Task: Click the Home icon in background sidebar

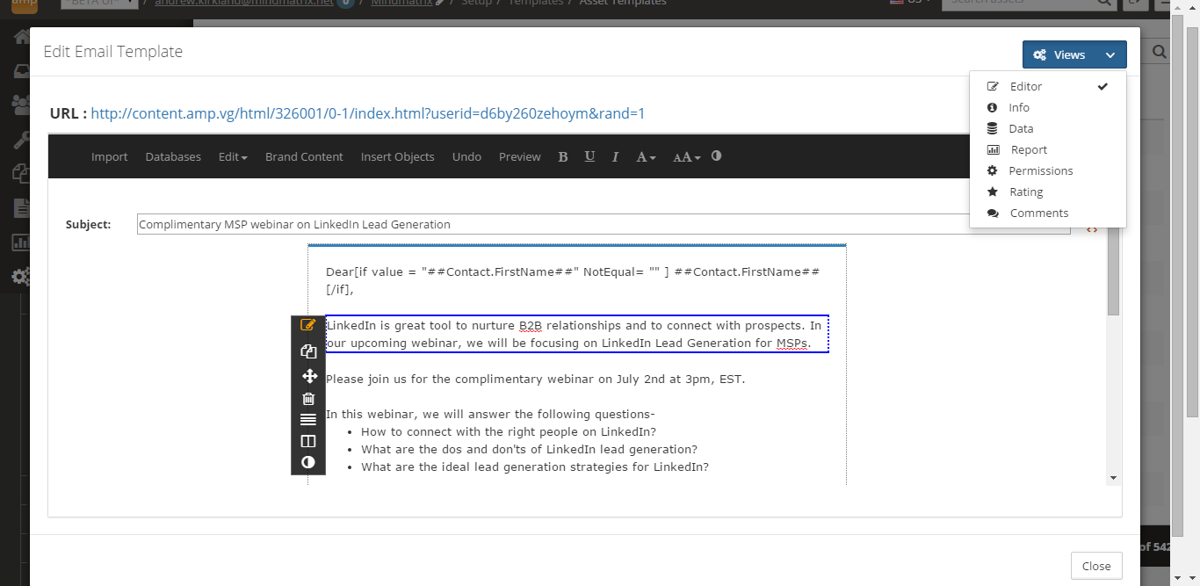Action: point(21,38)
